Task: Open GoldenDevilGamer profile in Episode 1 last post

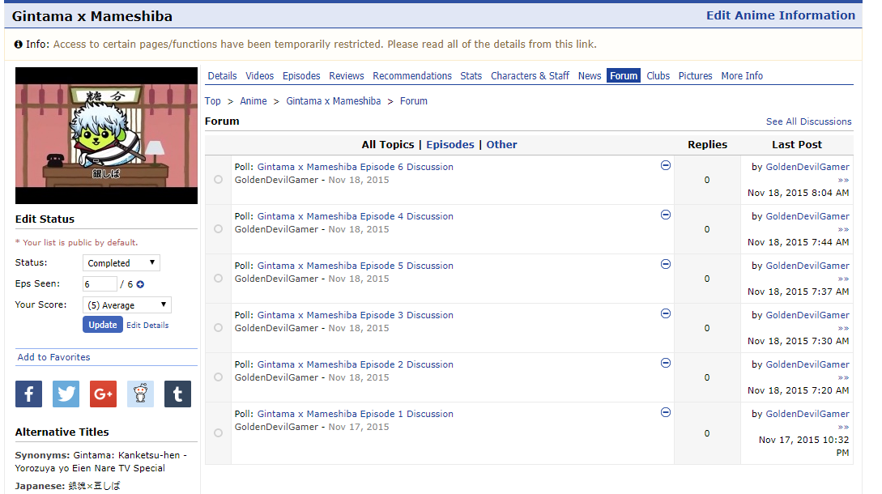Action: click(x=807, y=414)
